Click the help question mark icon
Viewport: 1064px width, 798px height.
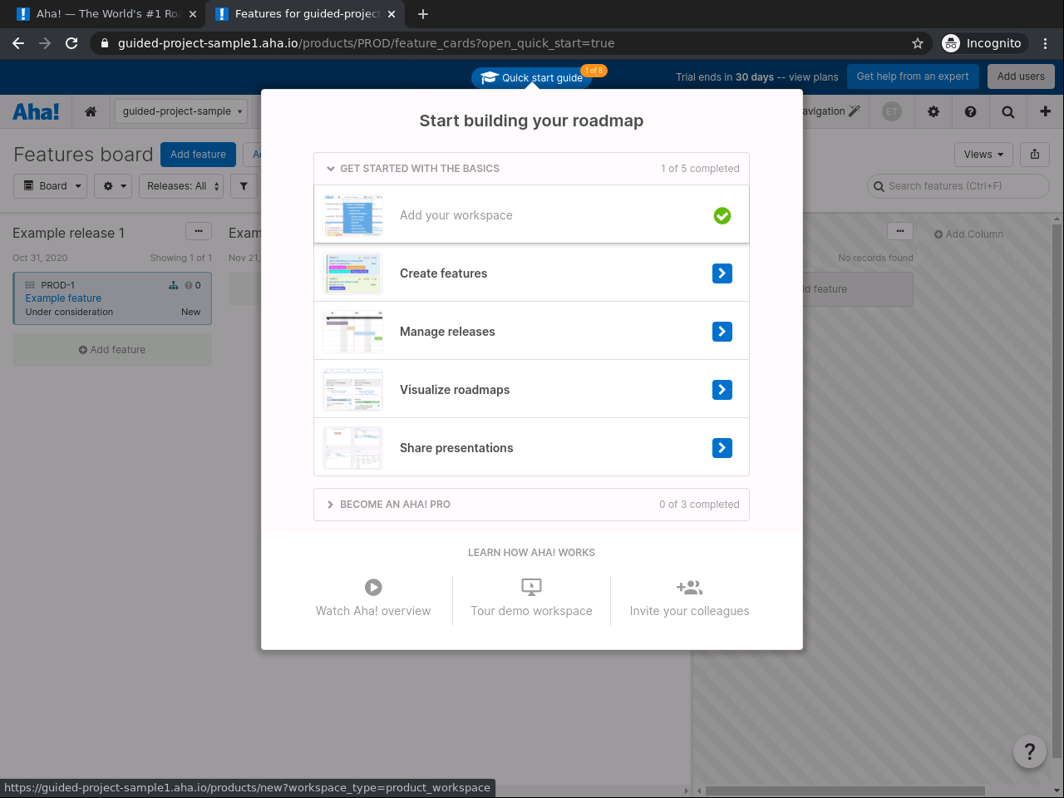coord(970,111)
